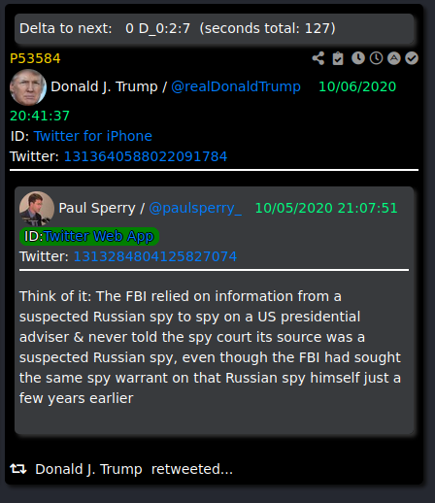Click the outlined clock icon

pyautogui.click(x=376, y=58)
